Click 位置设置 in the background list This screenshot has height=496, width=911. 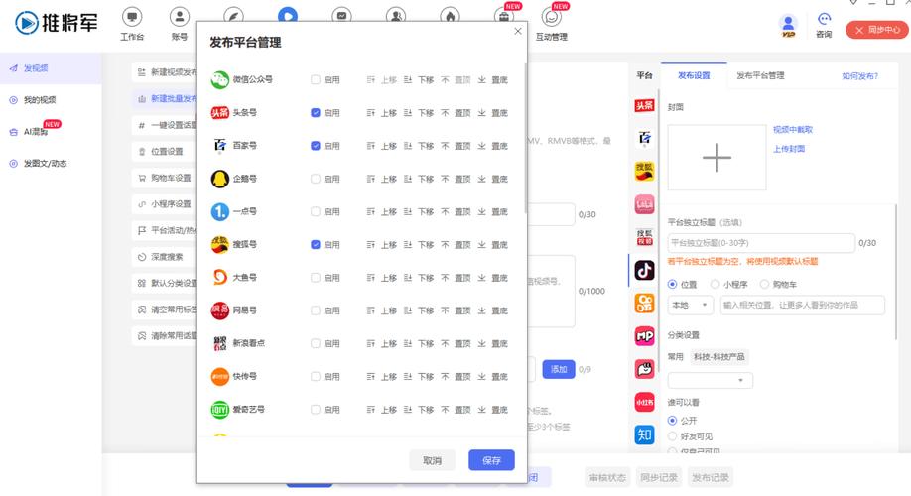165,151
